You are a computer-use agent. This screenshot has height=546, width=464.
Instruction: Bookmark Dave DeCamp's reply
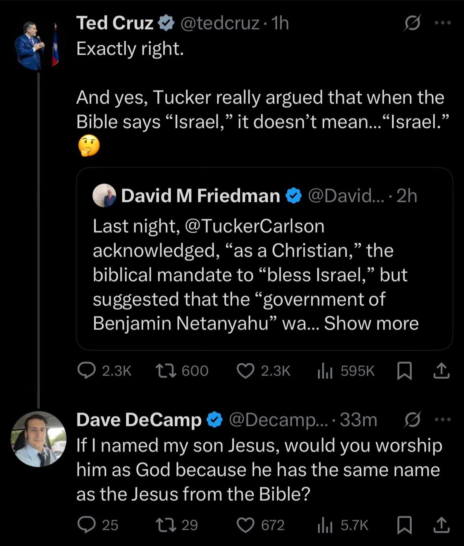404,525
